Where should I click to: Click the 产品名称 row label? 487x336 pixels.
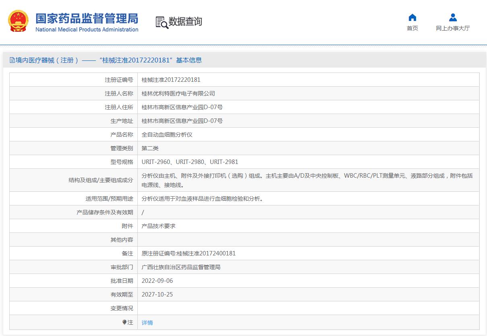[x=122, y=135]
